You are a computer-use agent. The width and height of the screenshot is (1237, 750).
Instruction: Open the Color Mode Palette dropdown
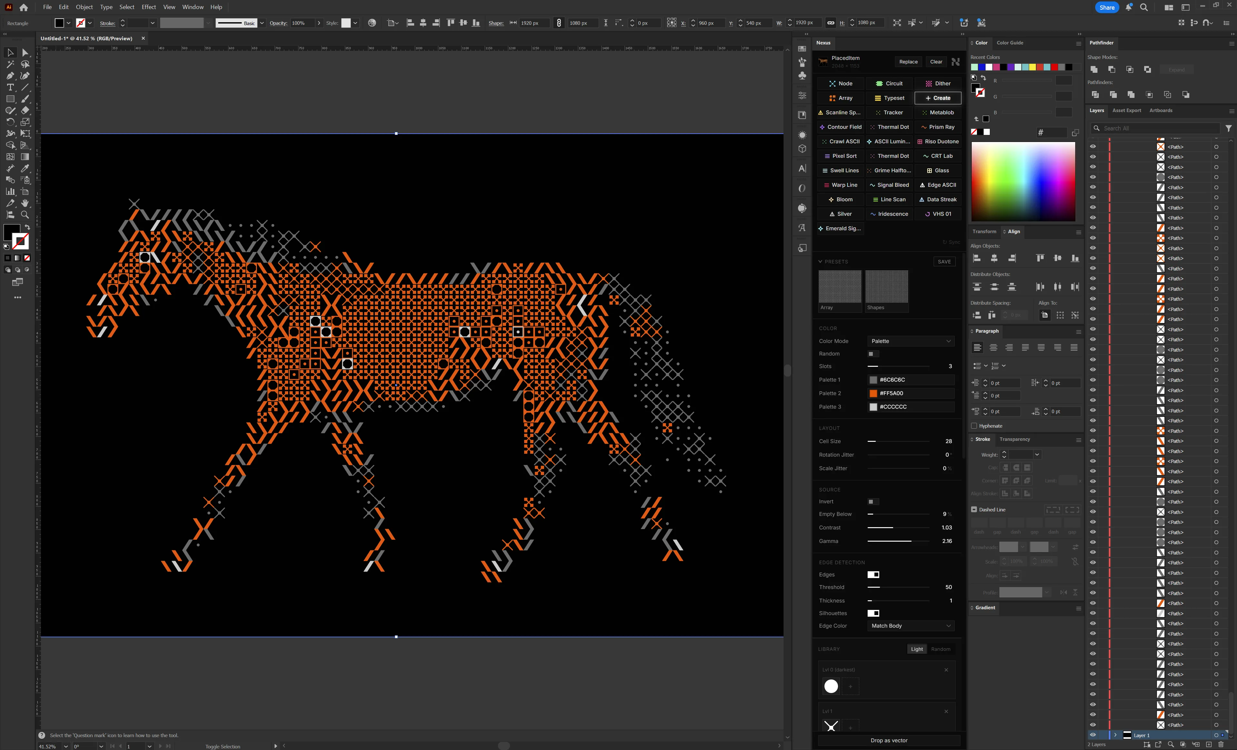(x=911, y=341)
